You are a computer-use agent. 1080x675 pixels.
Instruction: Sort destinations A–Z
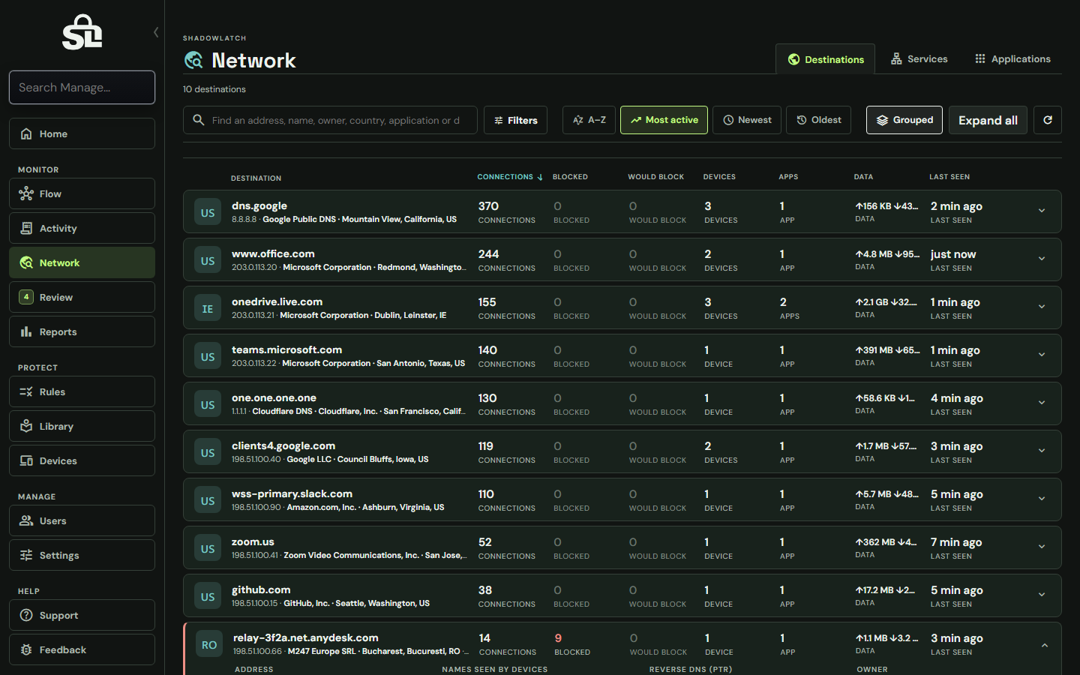589,120
